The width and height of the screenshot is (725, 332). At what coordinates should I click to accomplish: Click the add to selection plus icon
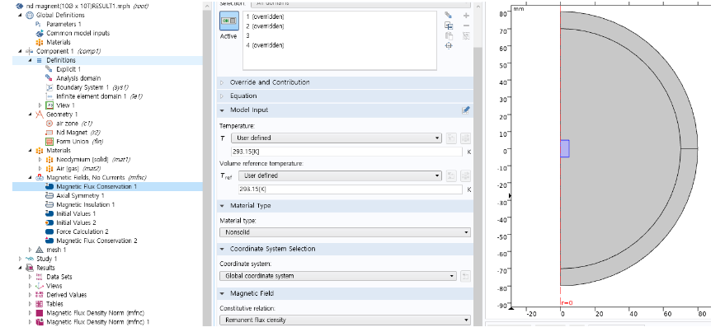tap(466, 16)
